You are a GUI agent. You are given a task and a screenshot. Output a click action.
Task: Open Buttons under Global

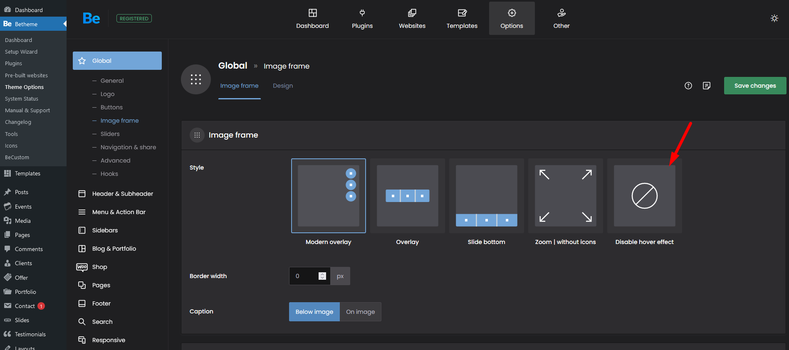click(x=111, y=107)
